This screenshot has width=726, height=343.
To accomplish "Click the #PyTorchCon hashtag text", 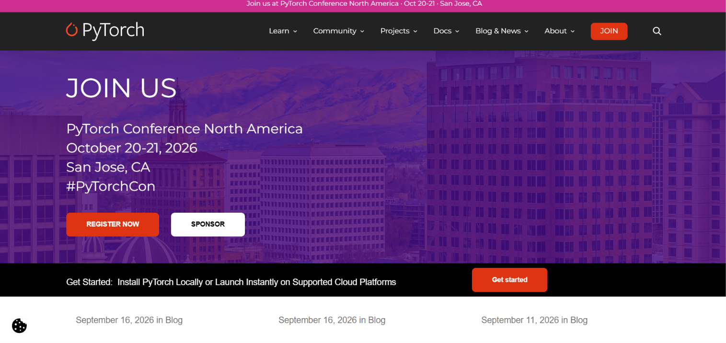I will 111,186.
